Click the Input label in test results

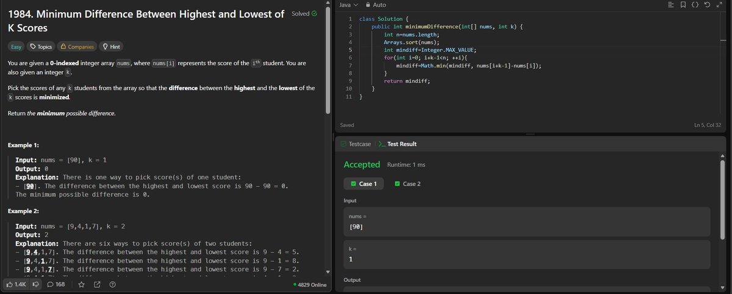[351, 200]
